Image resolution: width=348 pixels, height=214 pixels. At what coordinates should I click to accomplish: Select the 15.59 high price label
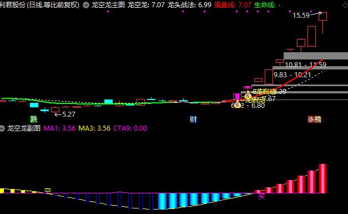pos(301,16)
